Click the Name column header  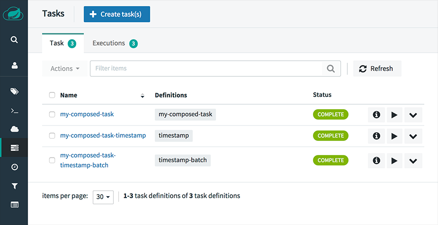point(69,95)
